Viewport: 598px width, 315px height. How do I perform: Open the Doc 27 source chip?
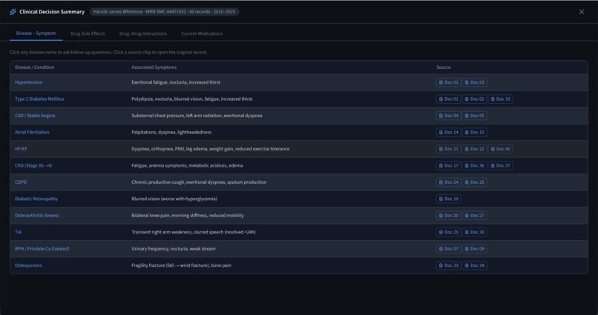[474, 216]
